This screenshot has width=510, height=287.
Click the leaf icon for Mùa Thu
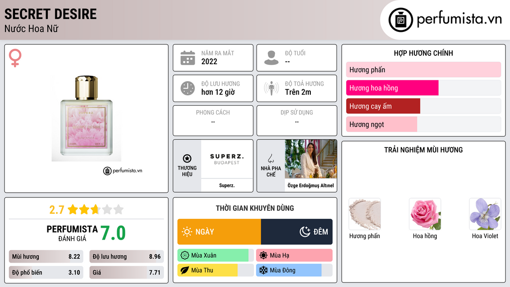(185, 270)
